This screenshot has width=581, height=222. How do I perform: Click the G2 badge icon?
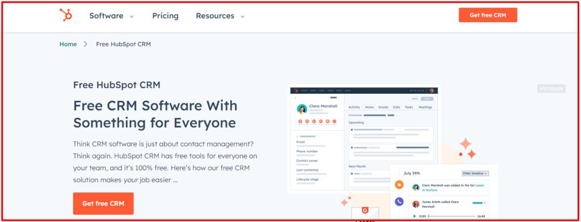[x=365, y=211]
